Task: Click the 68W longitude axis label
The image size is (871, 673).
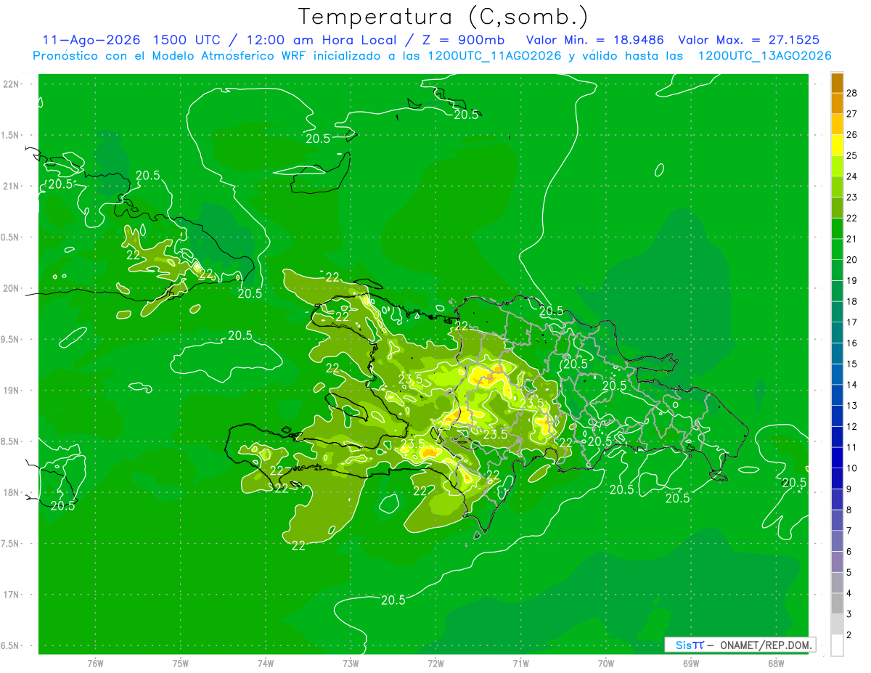Action: point(776,664)
